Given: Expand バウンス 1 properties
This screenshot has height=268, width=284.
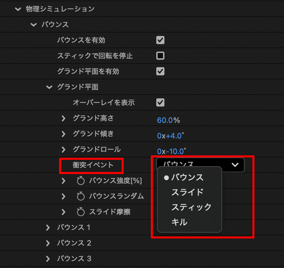Looking at the screenshot, I should pyautogui.click(x=49, y=227).
